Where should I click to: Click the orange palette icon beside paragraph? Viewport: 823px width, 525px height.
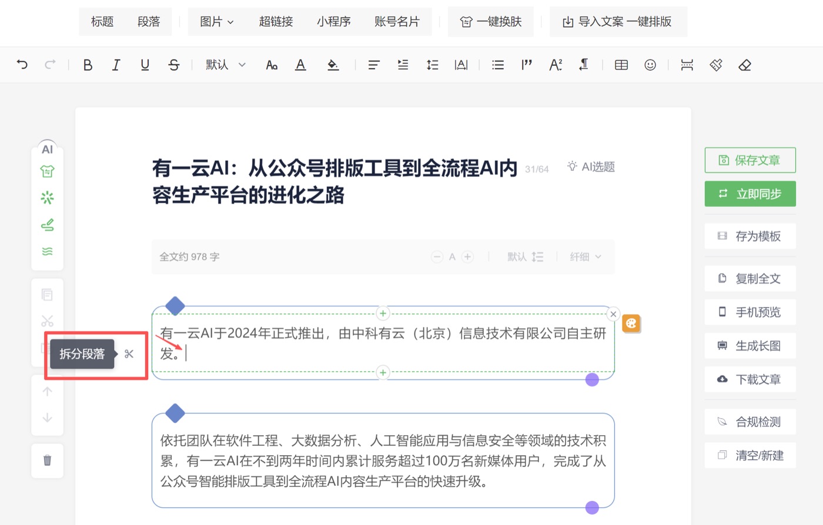click(x=631, y=324)
